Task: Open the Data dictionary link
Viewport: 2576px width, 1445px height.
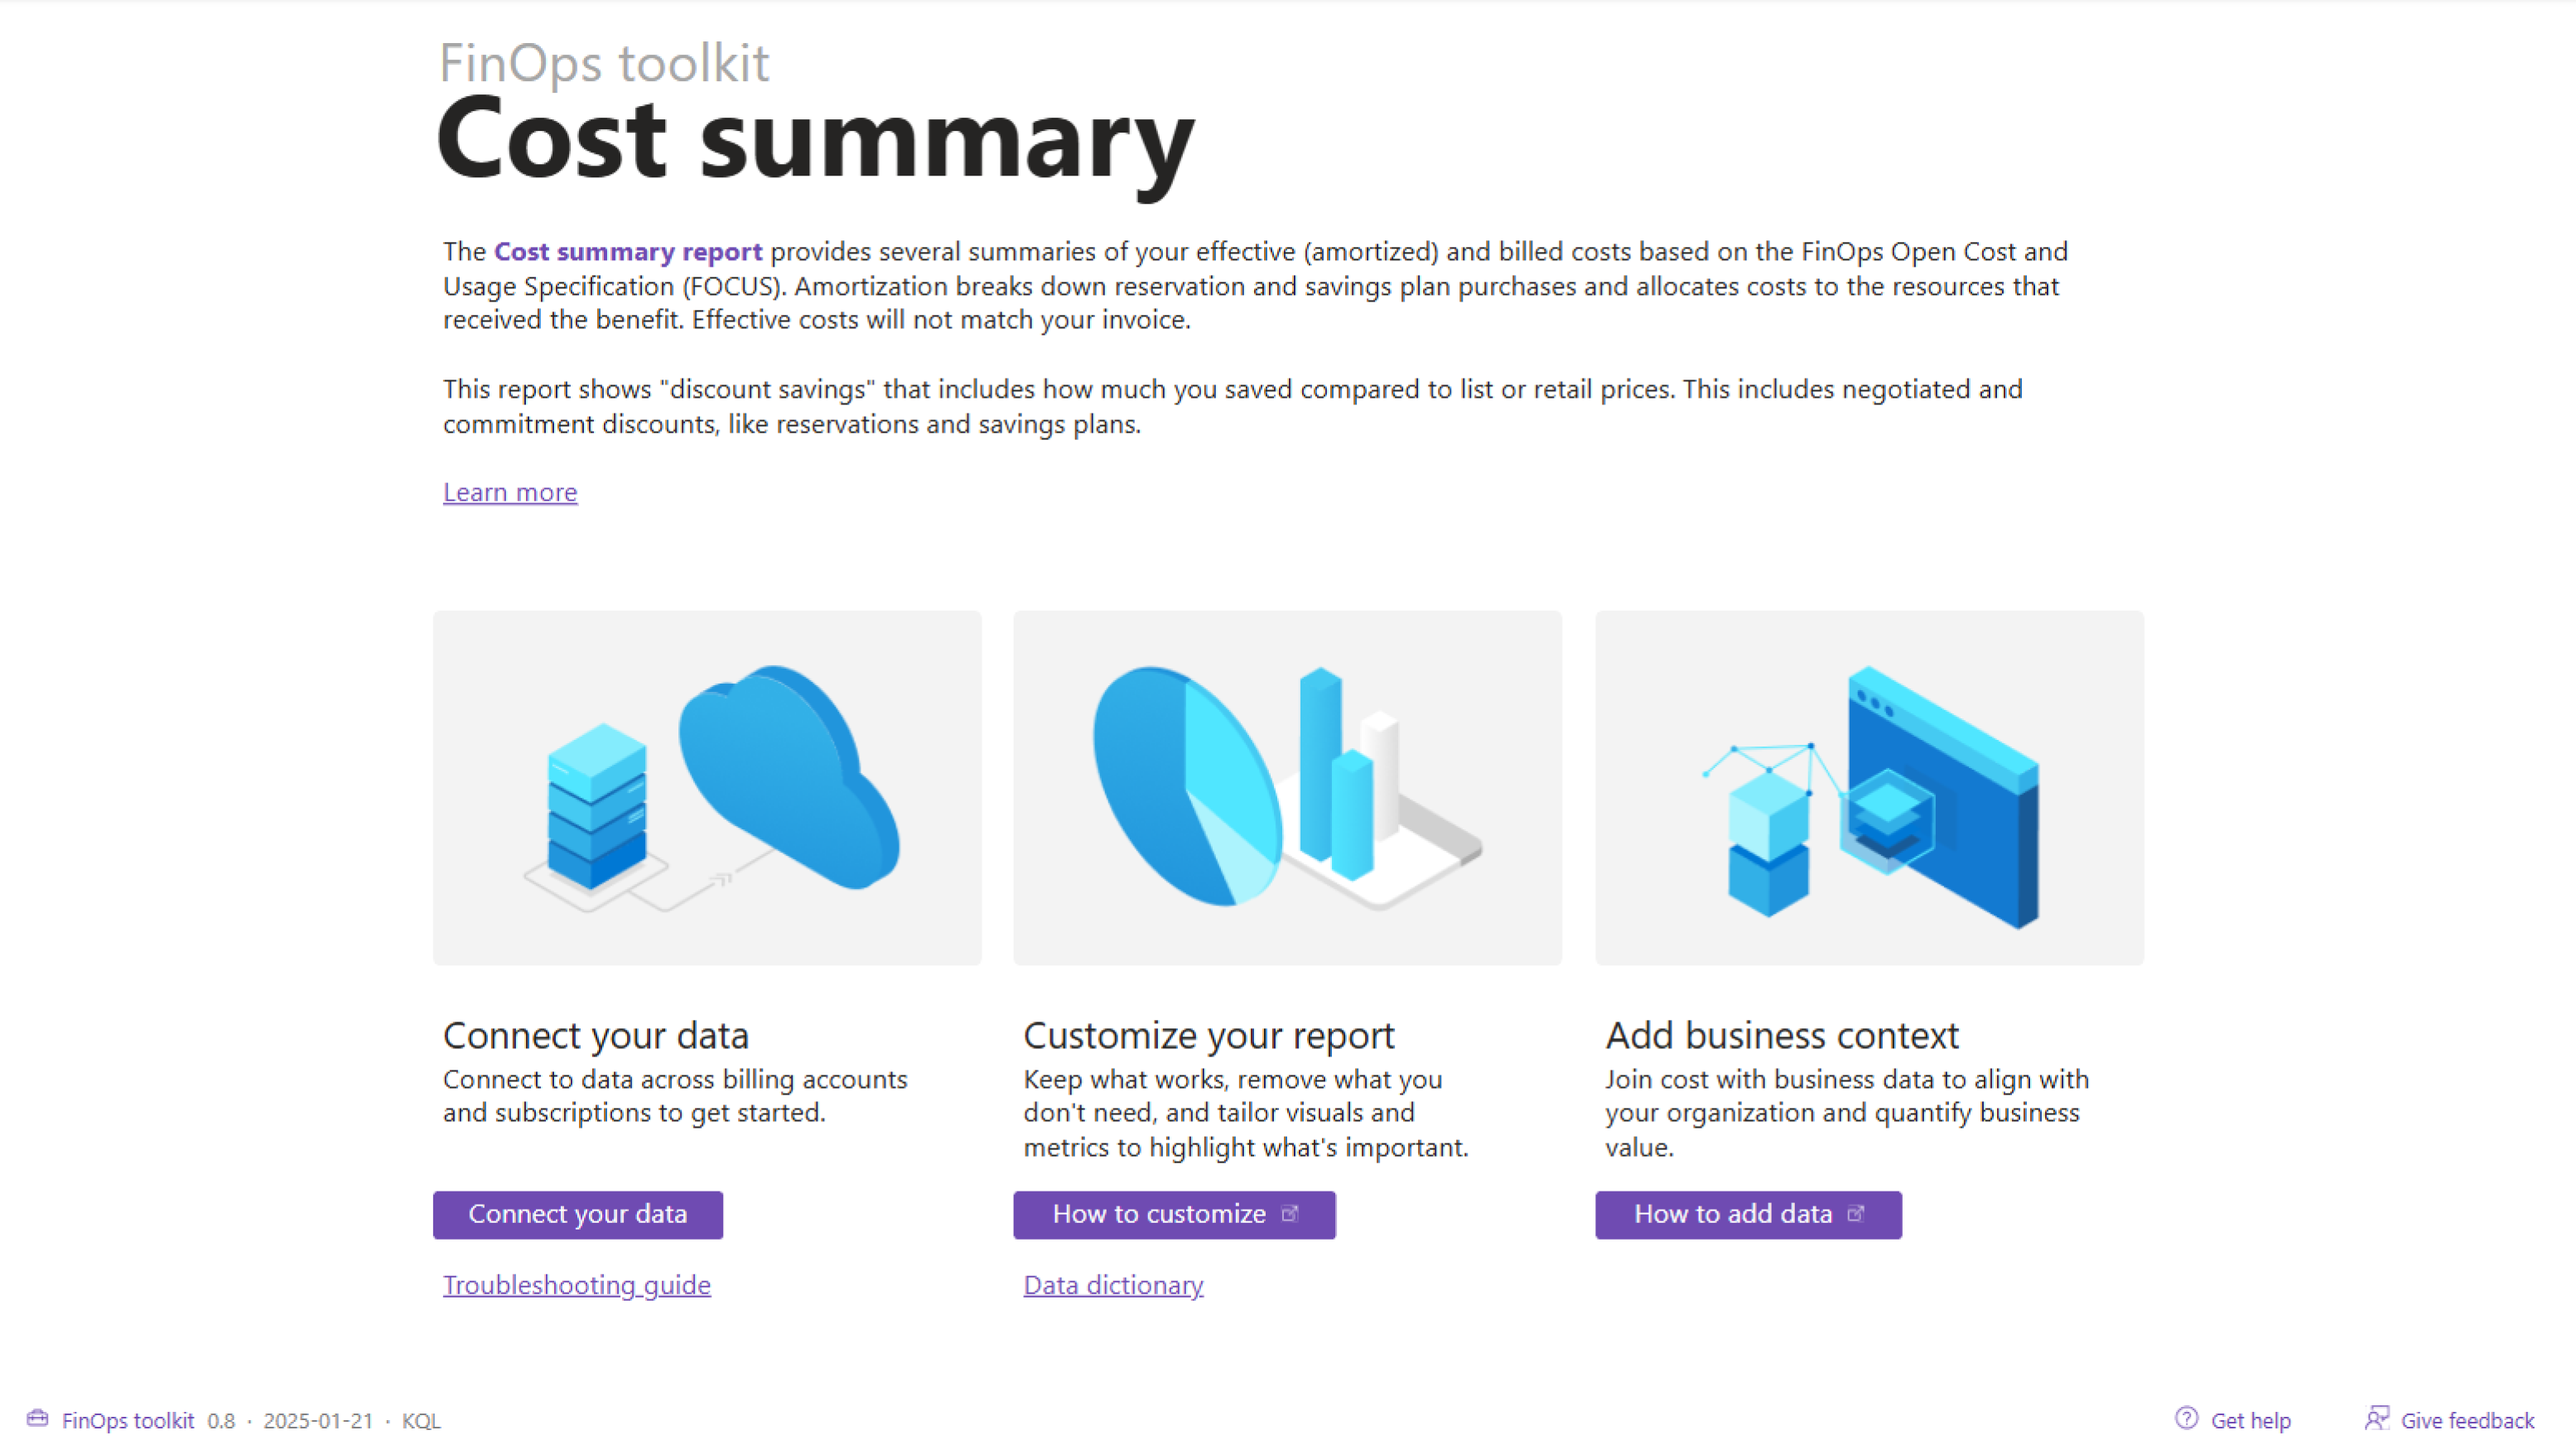Action: (1113, 1285)
